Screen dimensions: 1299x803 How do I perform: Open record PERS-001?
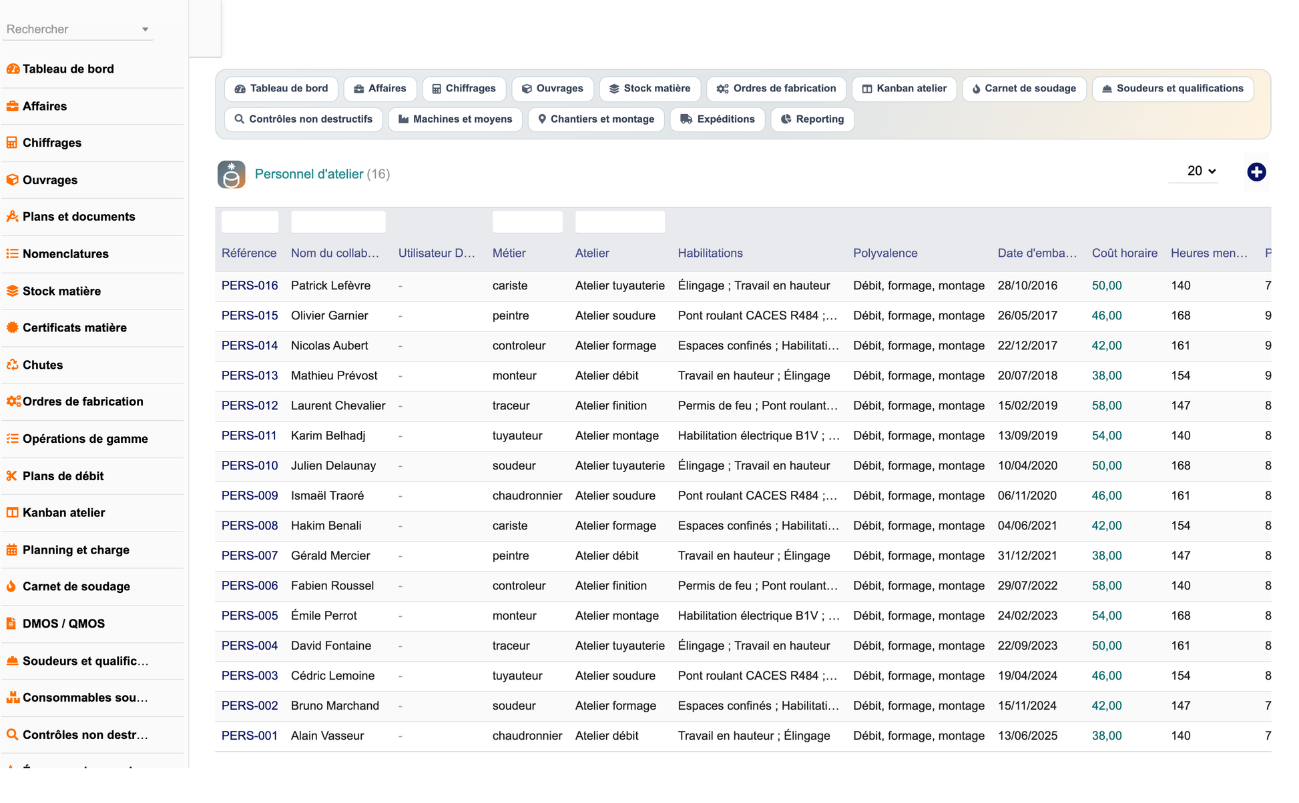click(x=250, y=736)
